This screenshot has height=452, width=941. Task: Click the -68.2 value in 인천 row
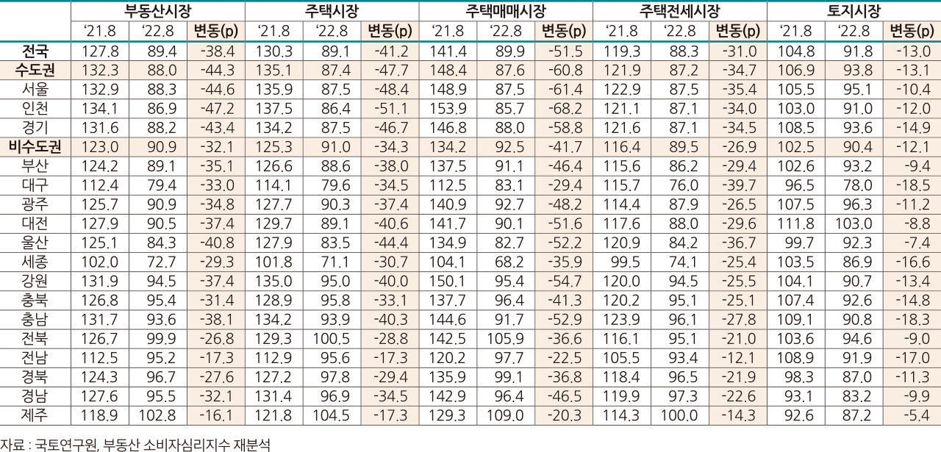click(x=566, y=109)
